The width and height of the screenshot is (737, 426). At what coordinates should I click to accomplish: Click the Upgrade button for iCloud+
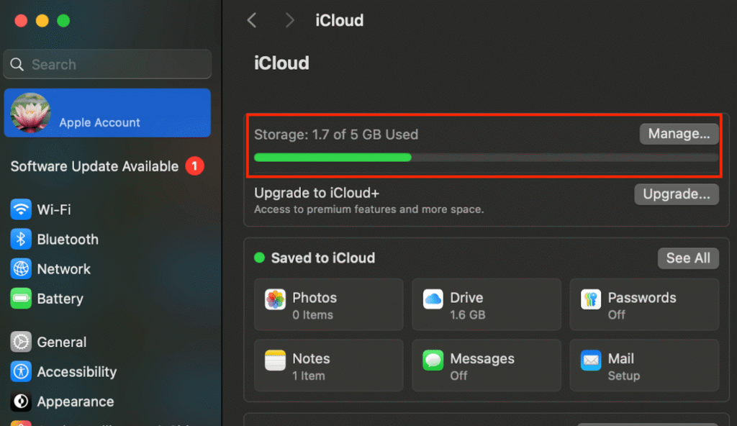pyautogui.click(x=677, y=194)
